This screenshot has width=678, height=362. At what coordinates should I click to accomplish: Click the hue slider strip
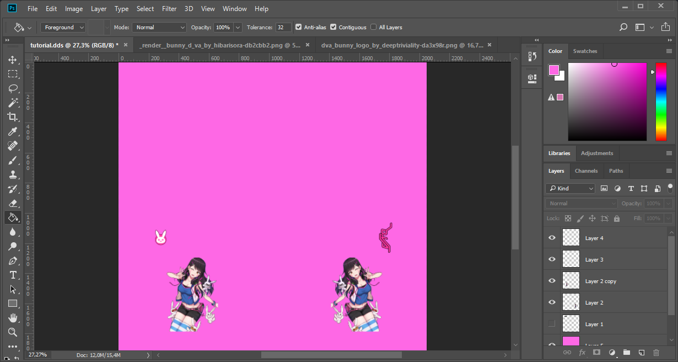tap(661, 102)
